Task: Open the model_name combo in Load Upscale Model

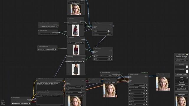Action: pyautogui.click(x=110, y=76)
